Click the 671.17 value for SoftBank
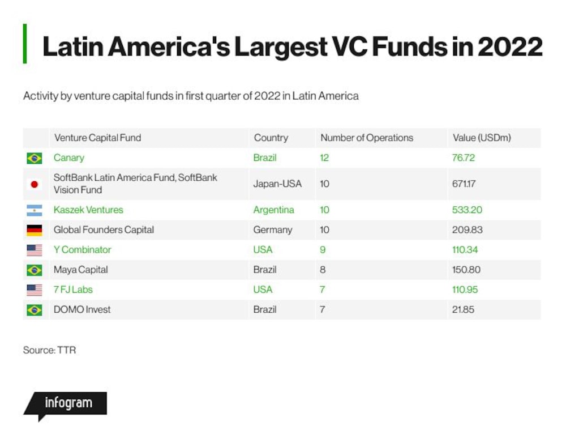Screen dimensions: 566x434 click(464, 184)
